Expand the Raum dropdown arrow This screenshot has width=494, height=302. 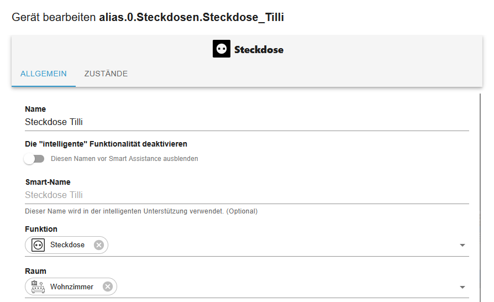point(463,287)
